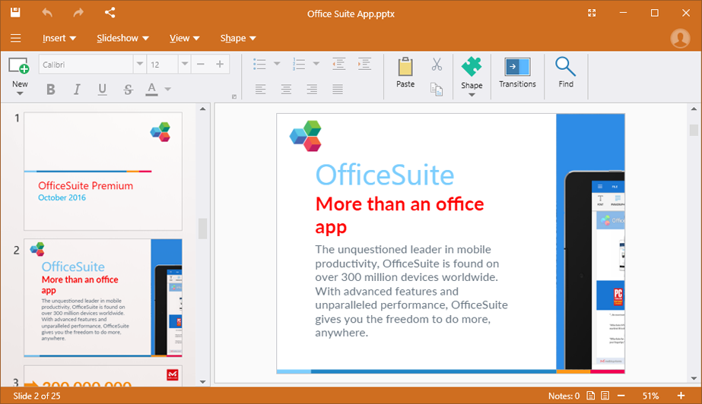The image size is (702, 404).
Task: Click the first page view icon in status bar
Action: (x=591, y=396)
